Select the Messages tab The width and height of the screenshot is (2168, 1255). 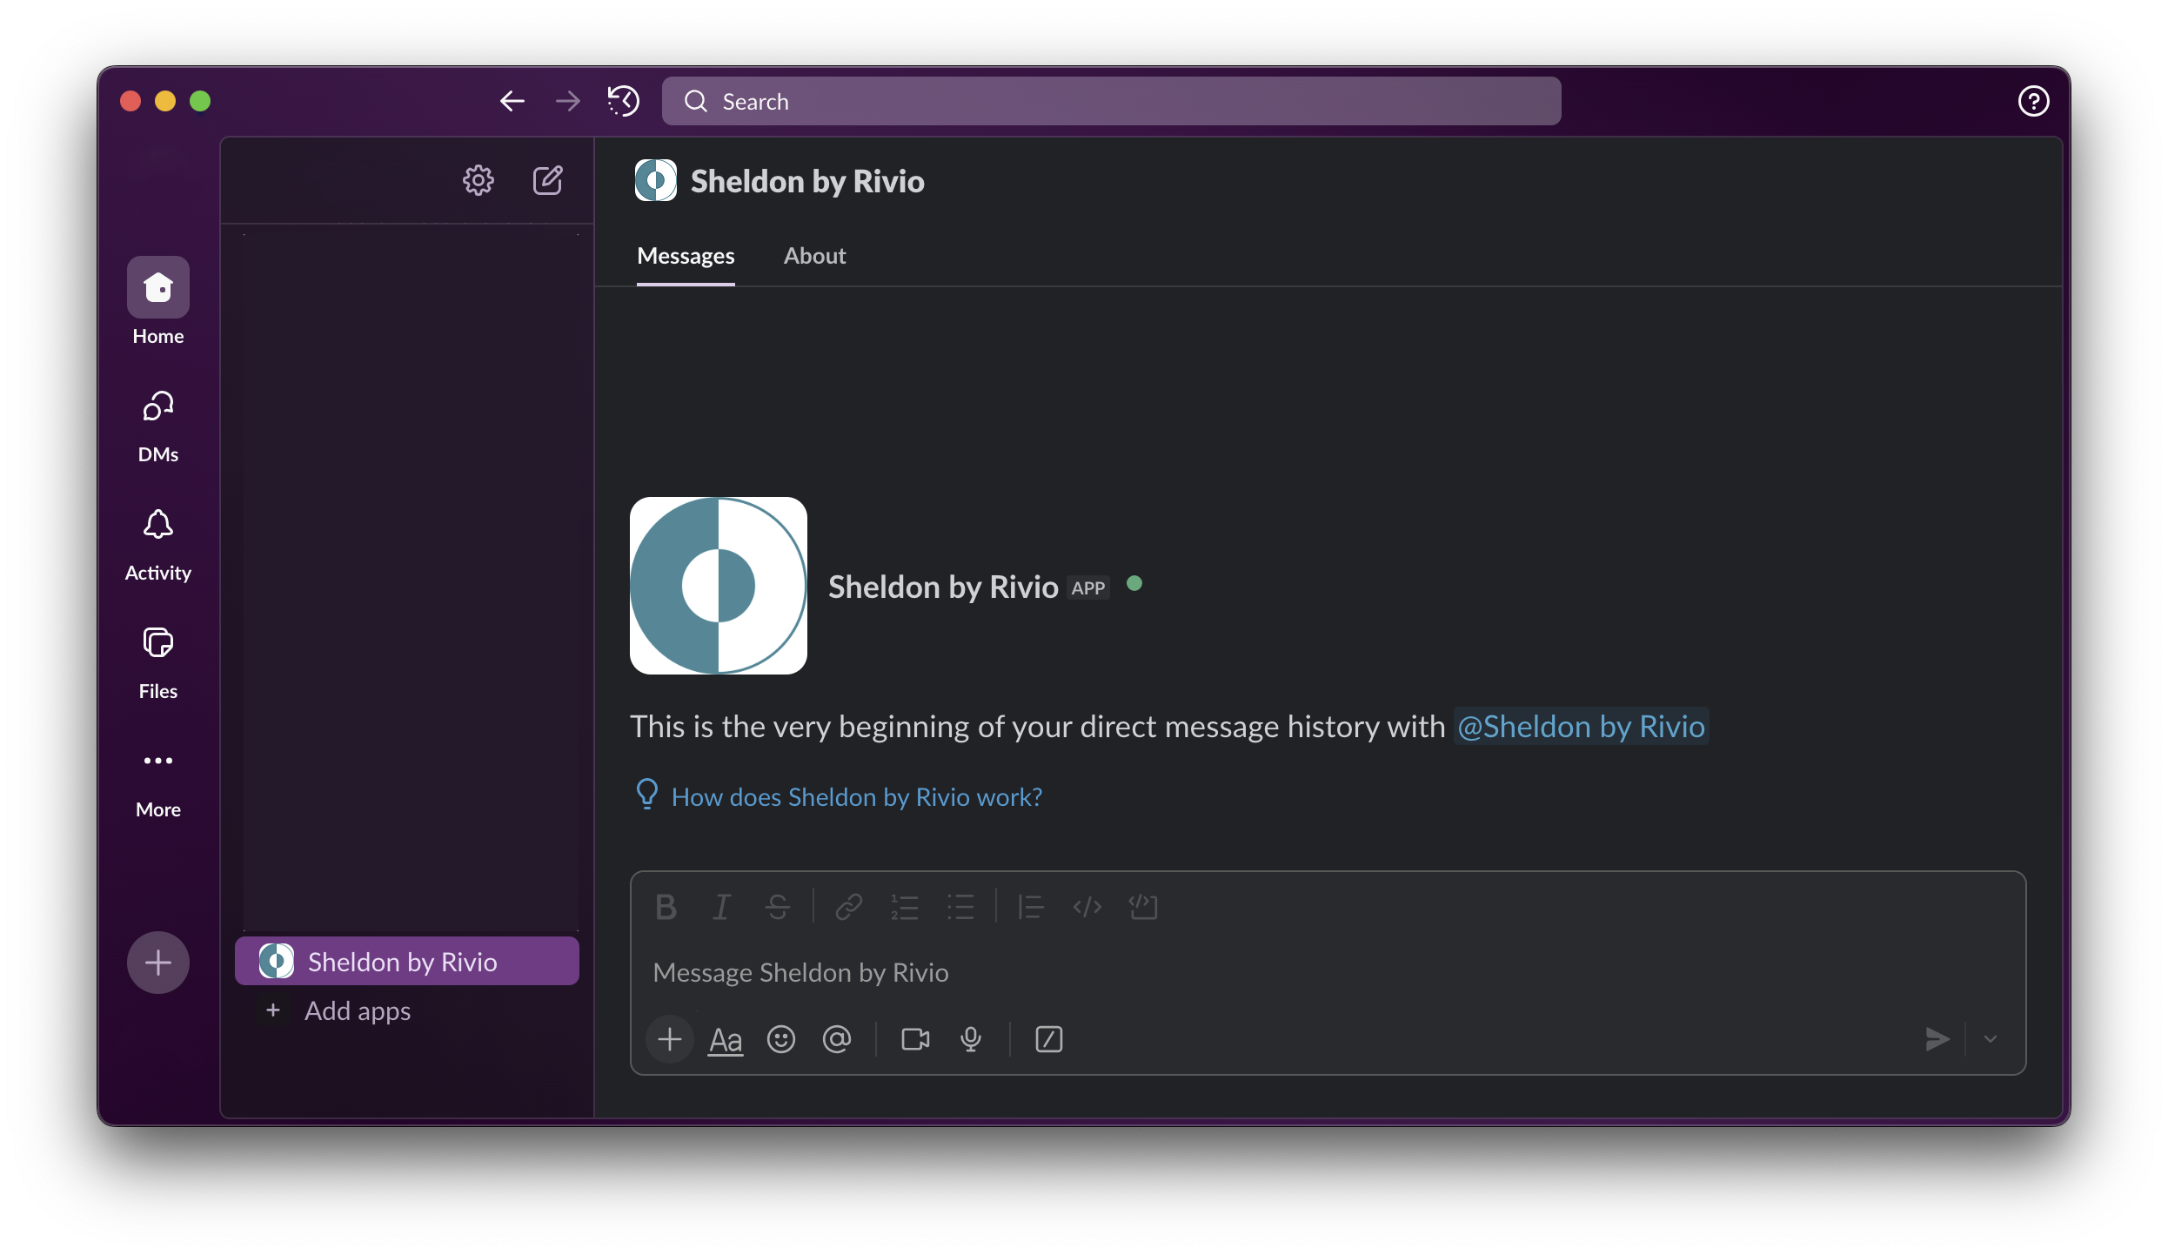pos(686,256)
